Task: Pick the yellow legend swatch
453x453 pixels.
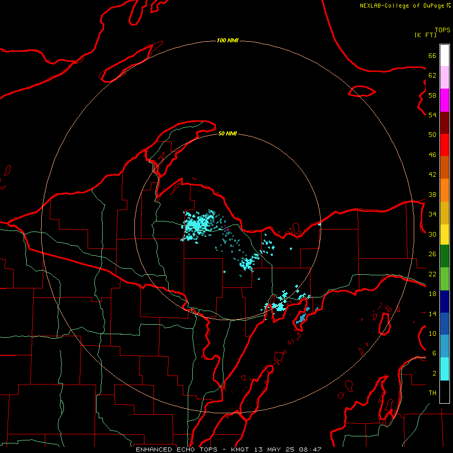Action: (444, 234)
